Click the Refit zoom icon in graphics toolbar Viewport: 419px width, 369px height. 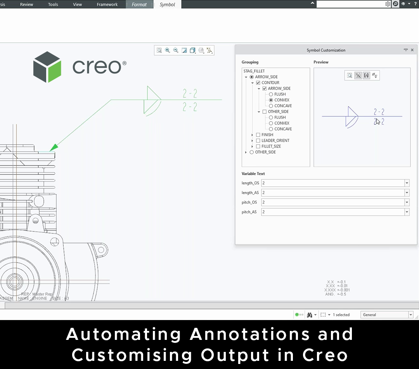(x=159, y=50)
